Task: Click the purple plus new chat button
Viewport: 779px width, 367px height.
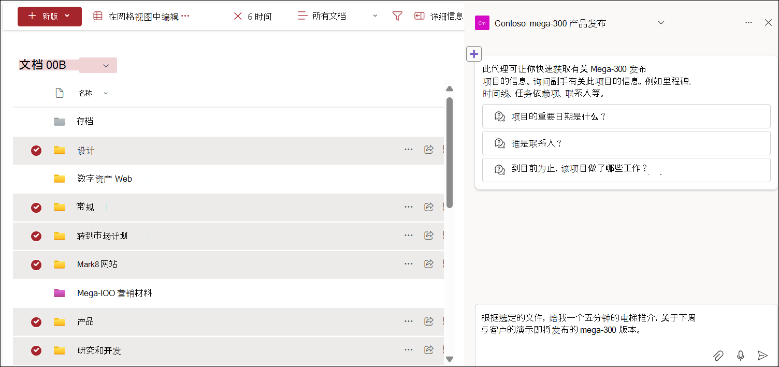Action: tap(474, 53)
